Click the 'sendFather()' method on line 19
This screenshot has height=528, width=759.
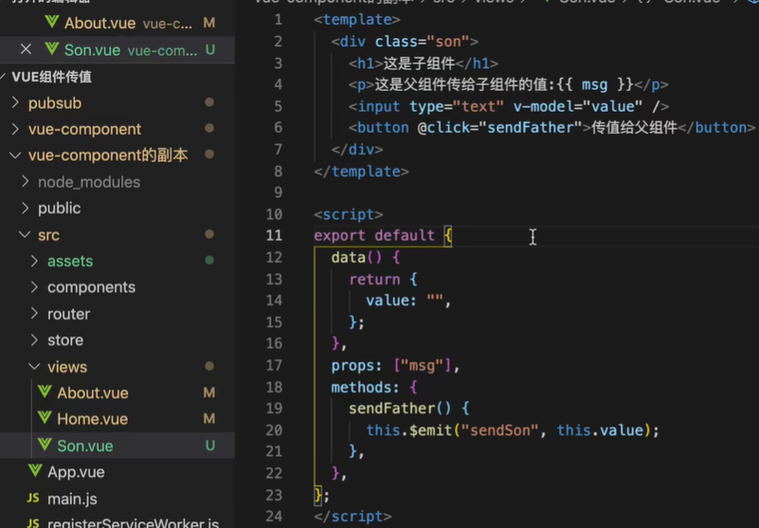coord(400,409)
